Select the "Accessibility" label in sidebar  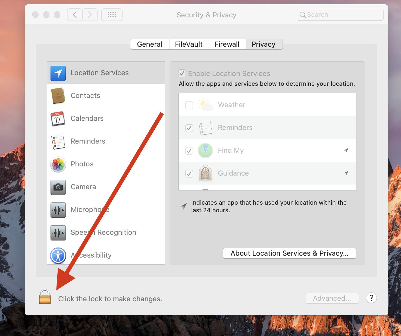[91, 255]
